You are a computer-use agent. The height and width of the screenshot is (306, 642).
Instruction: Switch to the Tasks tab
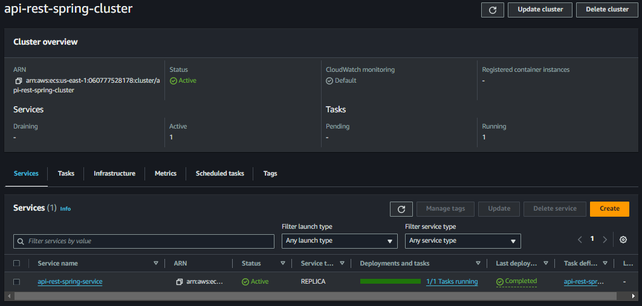66,174
